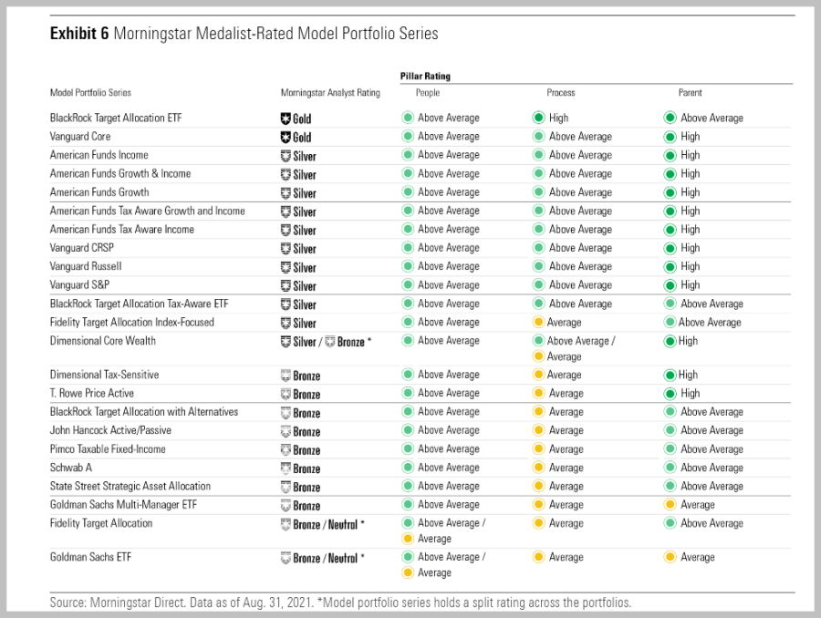Select American Funds Tax Aware Growth and Income

tap(148, 211)
